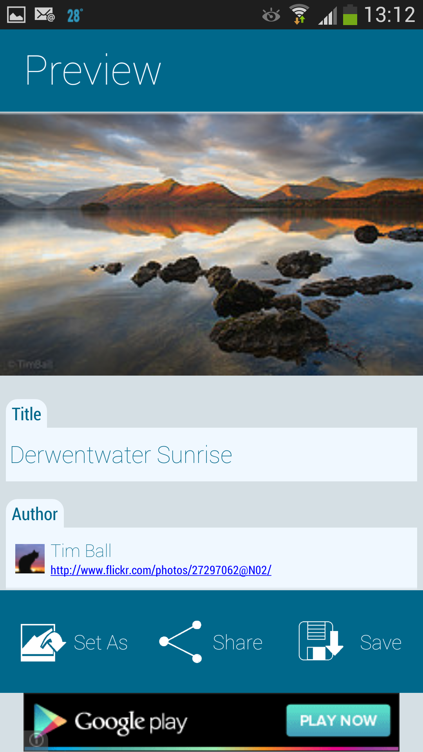Tap the cellular signal strength icon
Viewport: 423px width, 752px height.
click(327, 16)
